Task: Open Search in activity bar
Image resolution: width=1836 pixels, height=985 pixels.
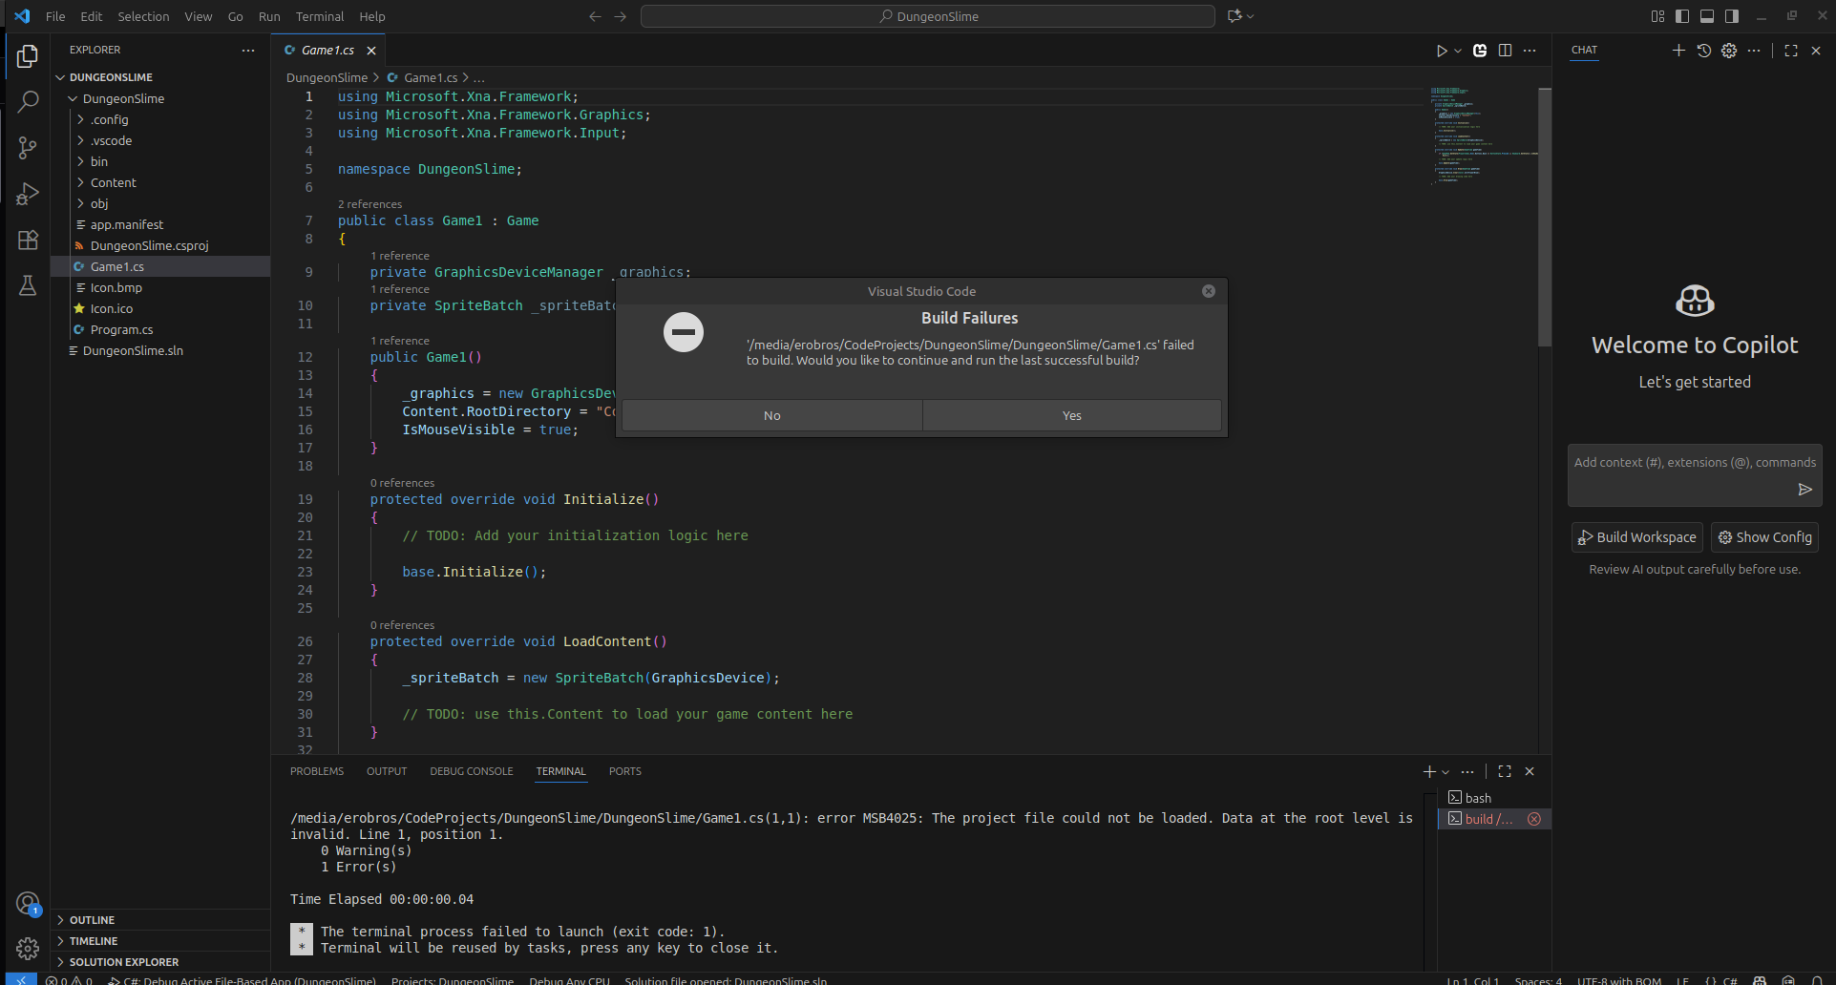Action: click(x=28, y=101)
